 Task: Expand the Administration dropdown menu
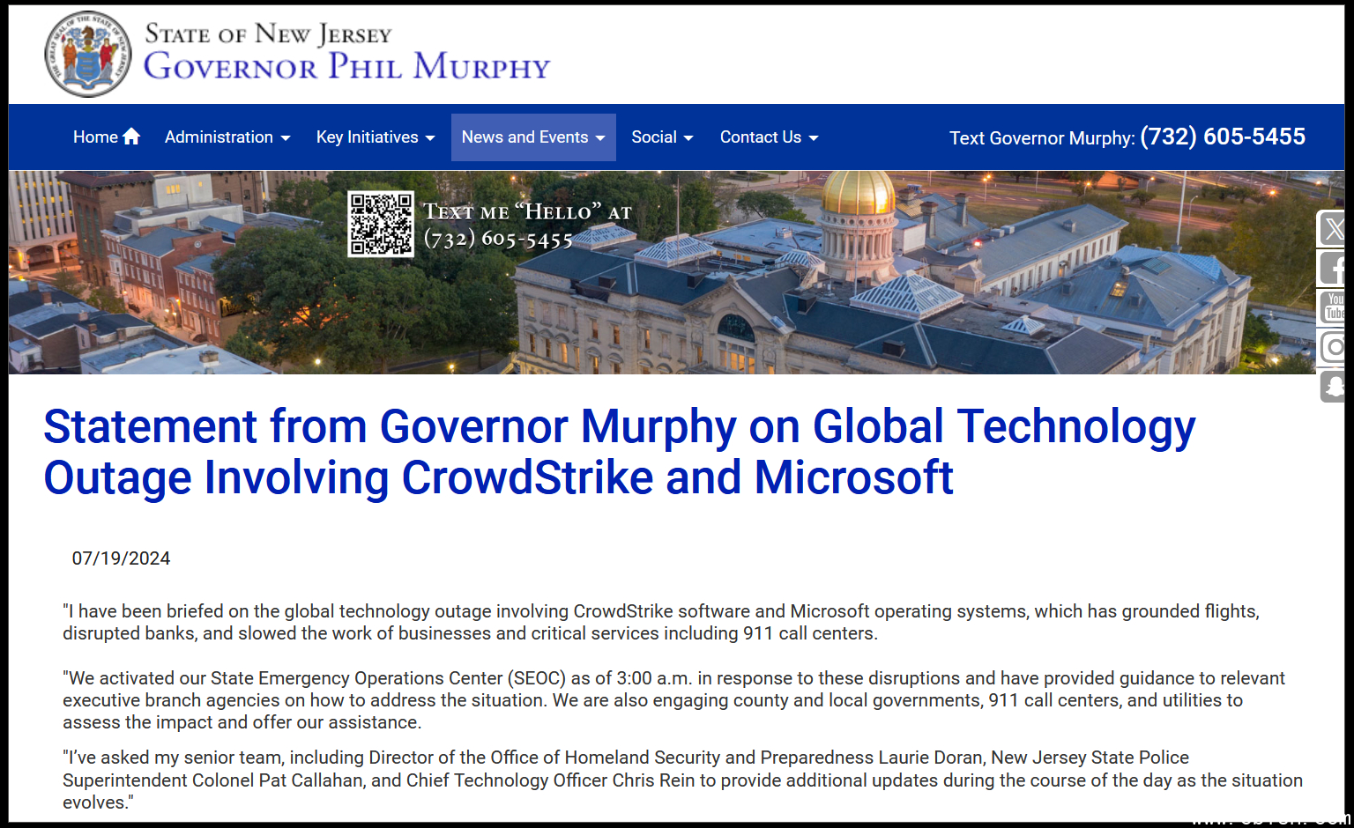[227, 137]
